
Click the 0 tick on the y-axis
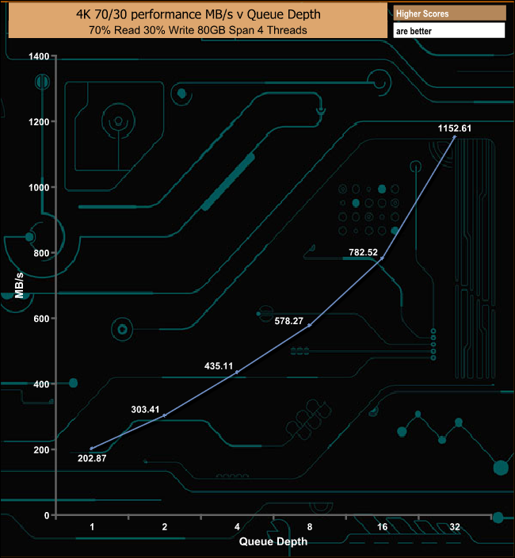(x=47, y=515)
